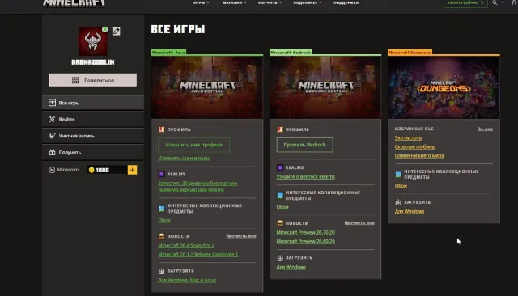Click the edit avatar pencil icon
Image resolution: width=518 pixels, height=296 pixels.
pos(116,32)
